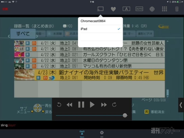The width and height of the screenshot is (184, 138).
Task: Click the playback progress slider knob
Action: [125, 115]
